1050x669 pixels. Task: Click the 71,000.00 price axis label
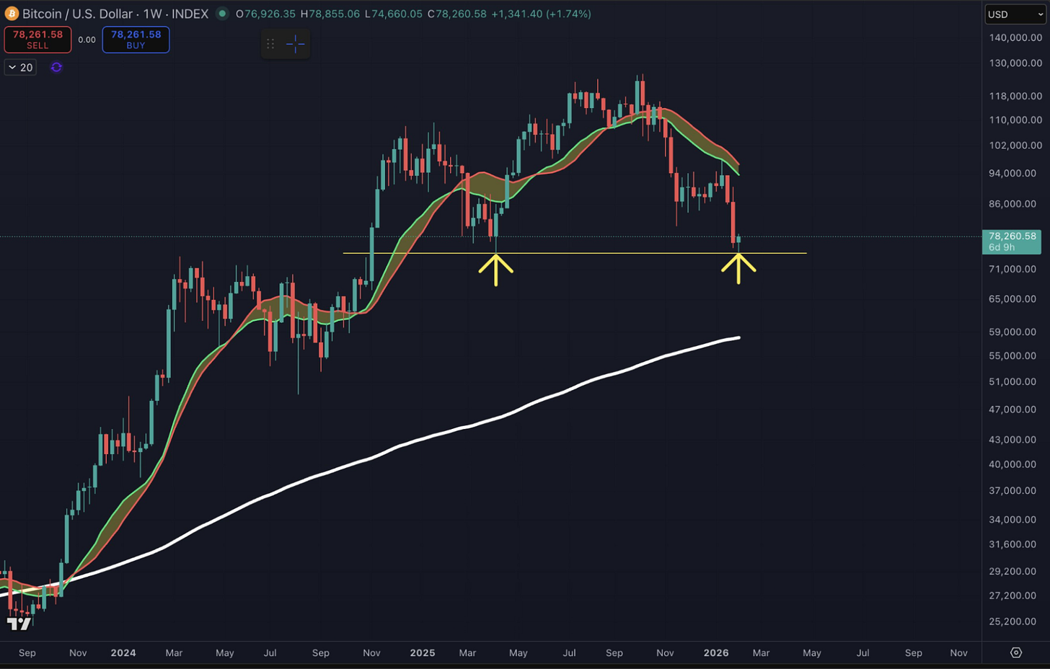1012,269
